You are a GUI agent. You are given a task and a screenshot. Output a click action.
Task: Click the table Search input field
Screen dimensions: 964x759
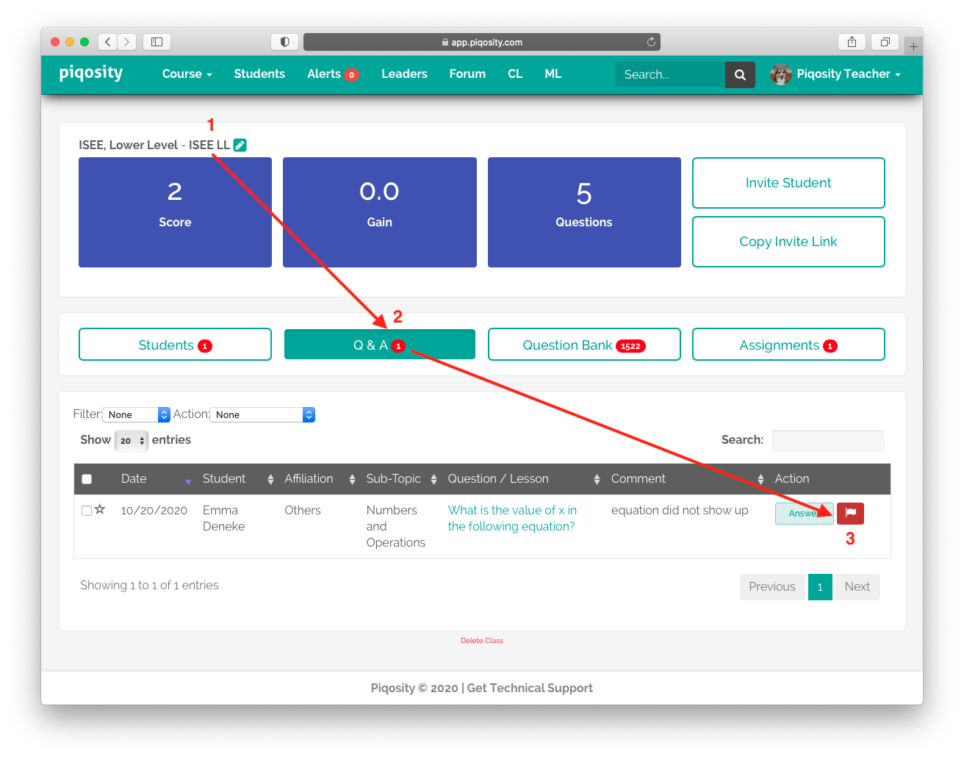827,440
